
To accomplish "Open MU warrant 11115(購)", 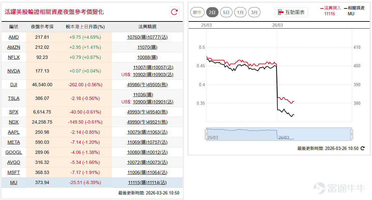I will click(138, 182).
